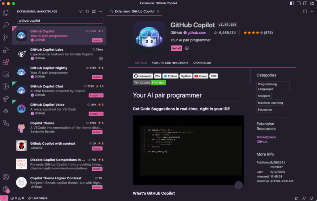Select the Extensions view icon
The width and height of the screenshot is (317, 201).
(6, 62)
